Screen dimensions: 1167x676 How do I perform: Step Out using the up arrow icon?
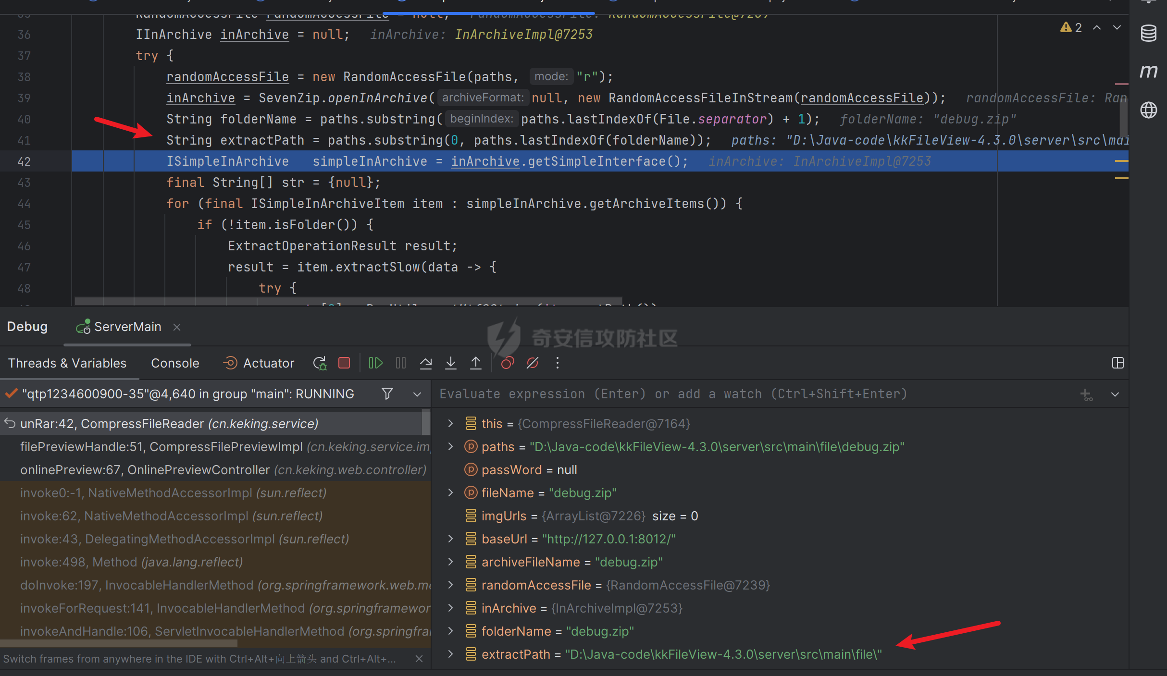[476, 363]
